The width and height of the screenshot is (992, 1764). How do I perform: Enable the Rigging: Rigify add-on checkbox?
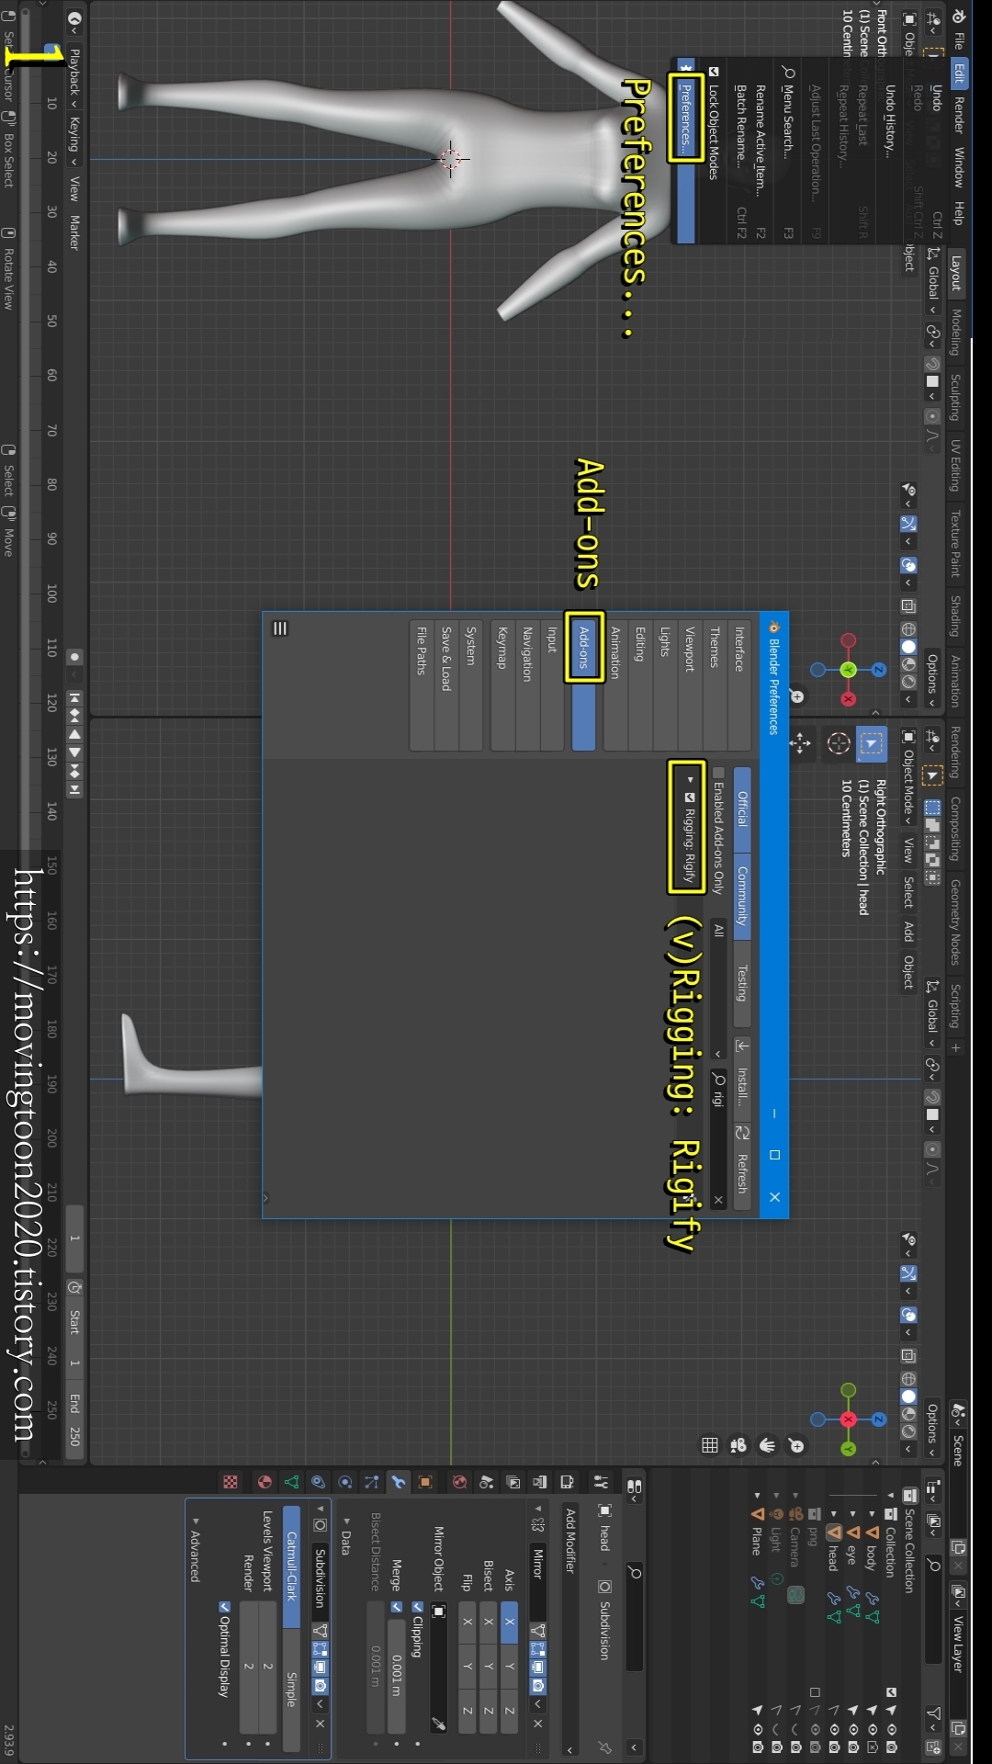(690, 797)
